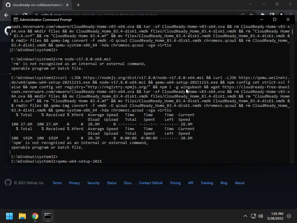Open the Privacy footer link

(x=75, y=183)
